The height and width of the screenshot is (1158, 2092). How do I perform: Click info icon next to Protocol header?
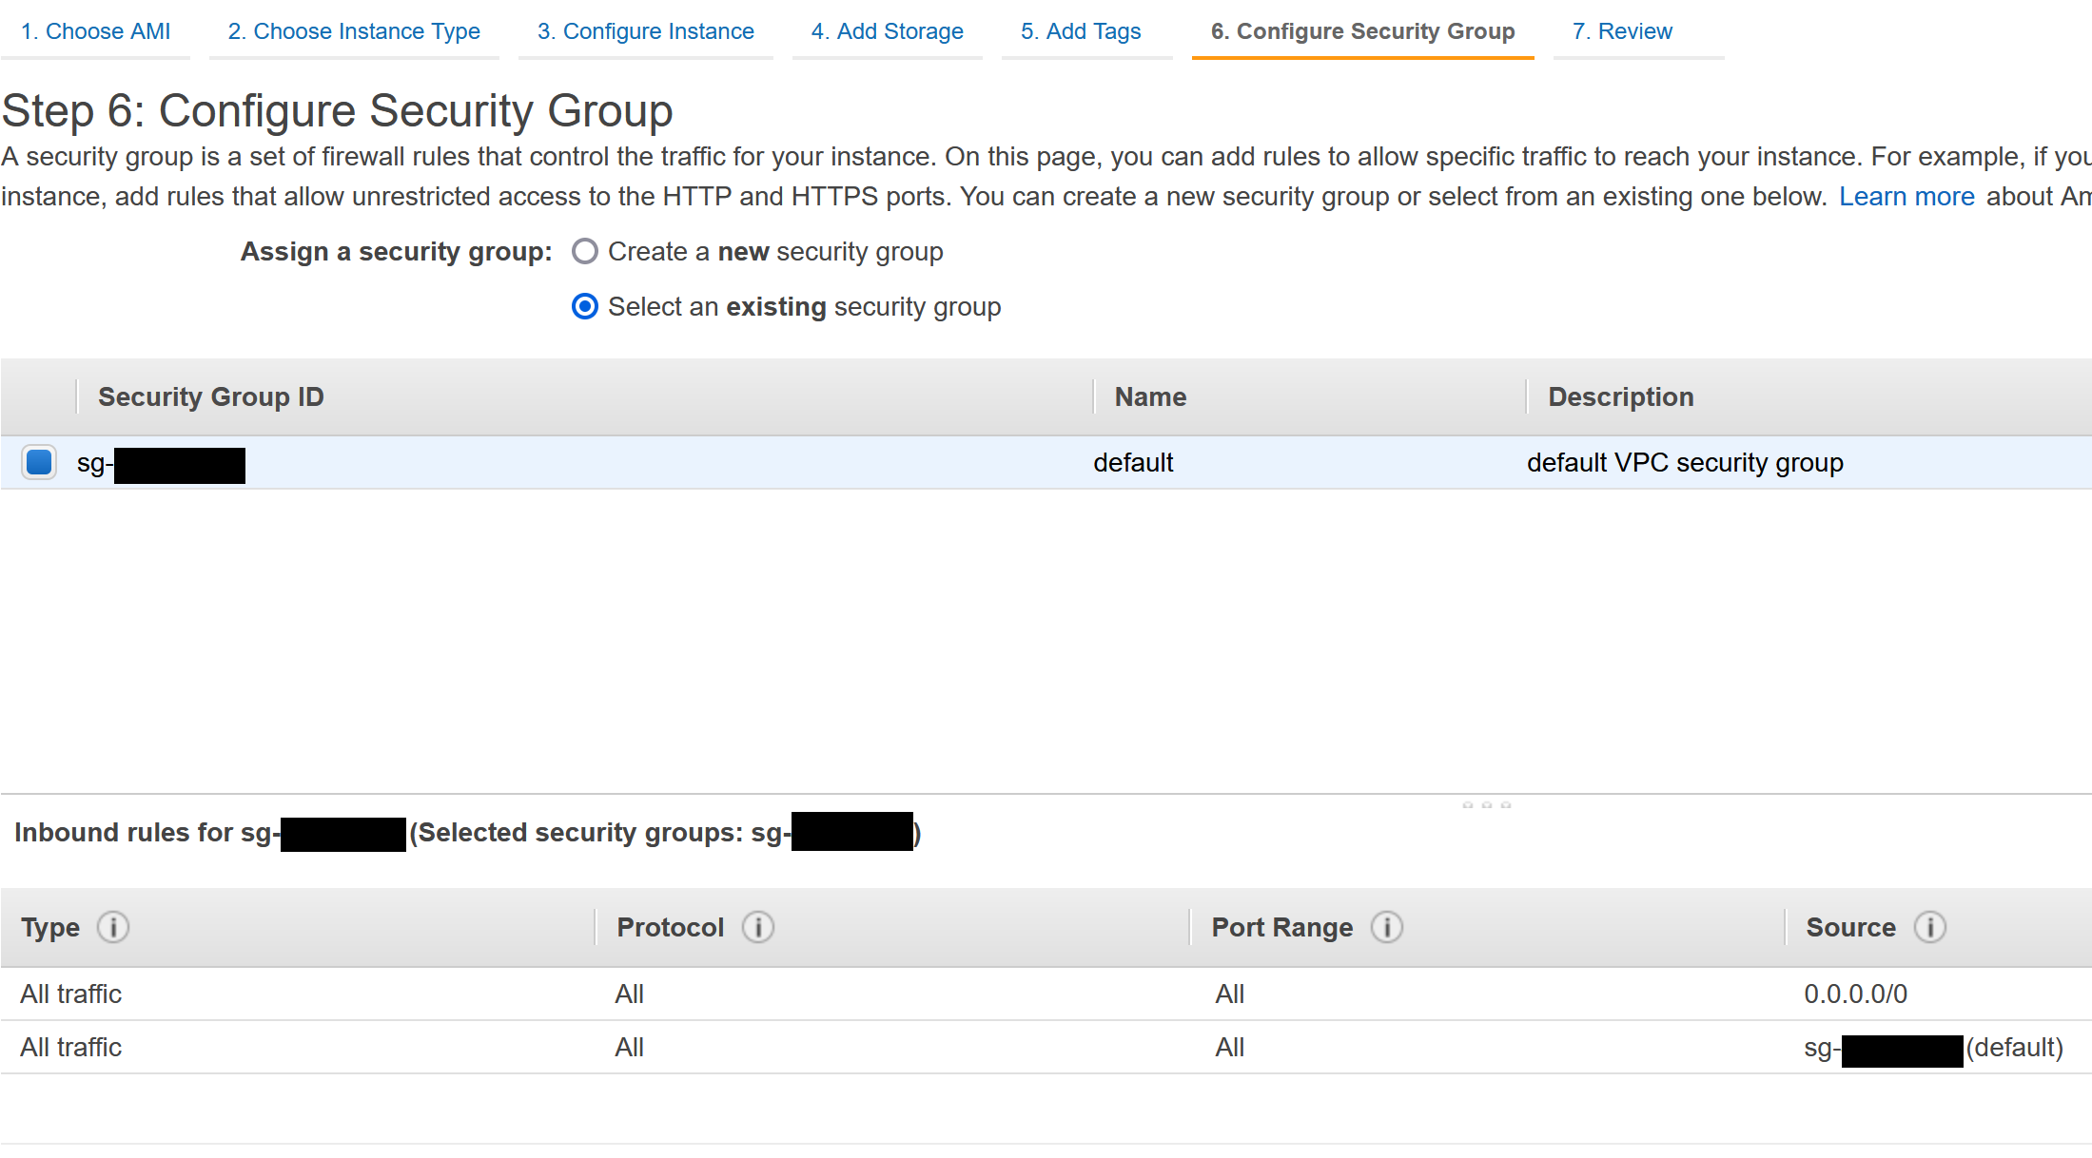758,927
